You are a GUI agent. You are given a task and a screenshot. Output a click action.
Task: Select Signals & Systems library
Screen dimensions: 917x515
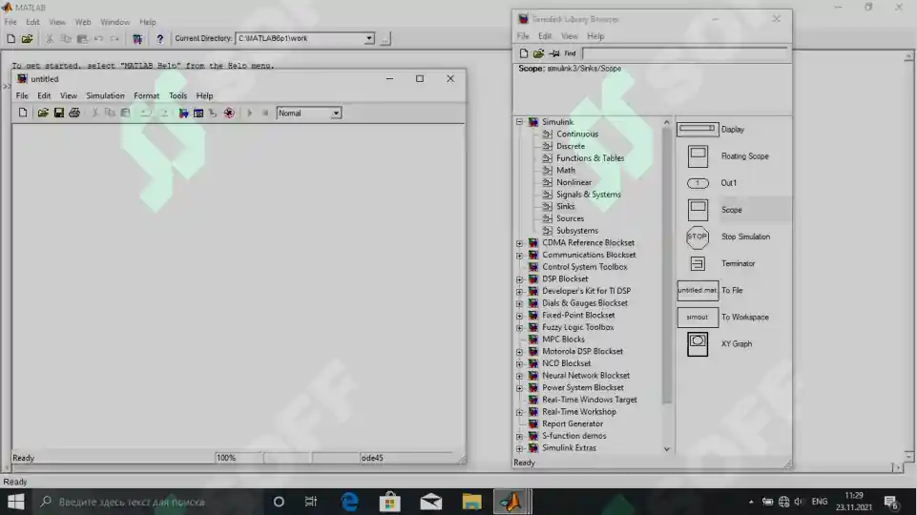[x=589, y=195]
